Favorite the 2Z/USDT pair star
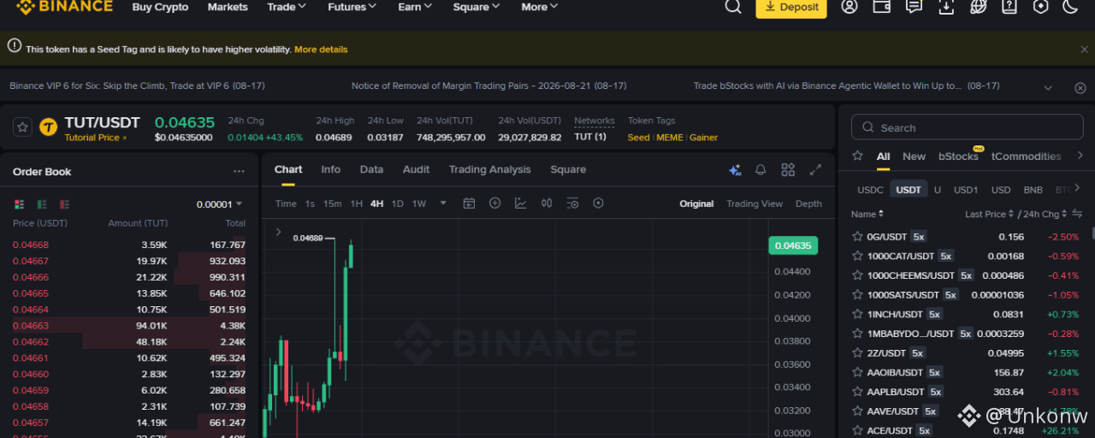Viewport: 1095px width, 438px height. 857,352
